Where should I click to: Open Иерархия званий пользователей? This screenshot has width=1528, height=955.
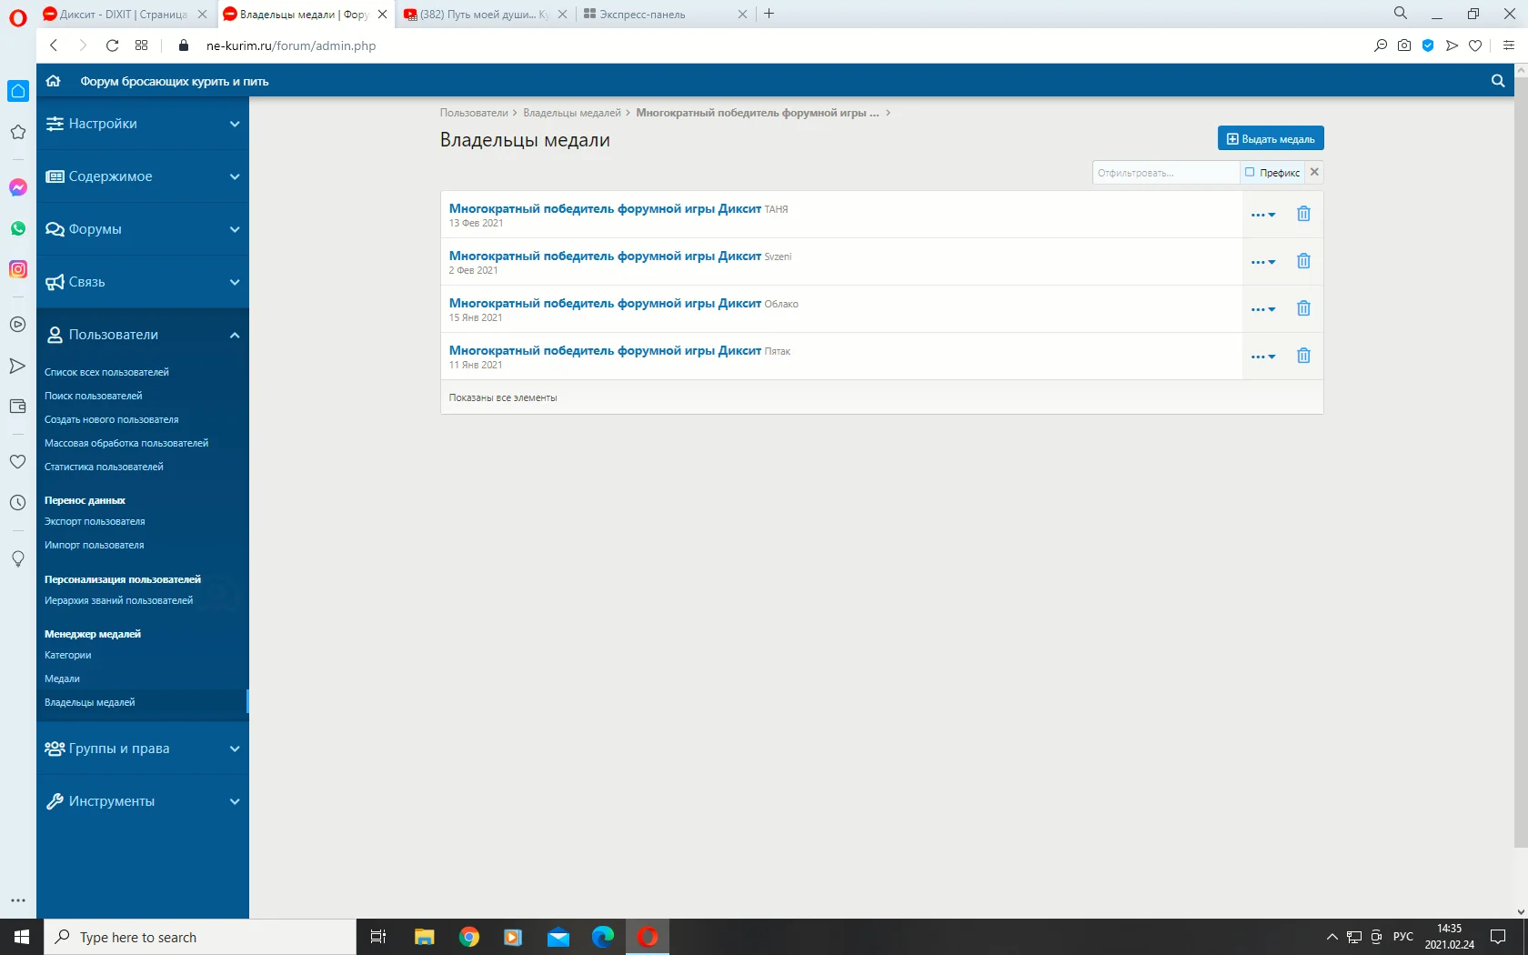pos(118,600)
